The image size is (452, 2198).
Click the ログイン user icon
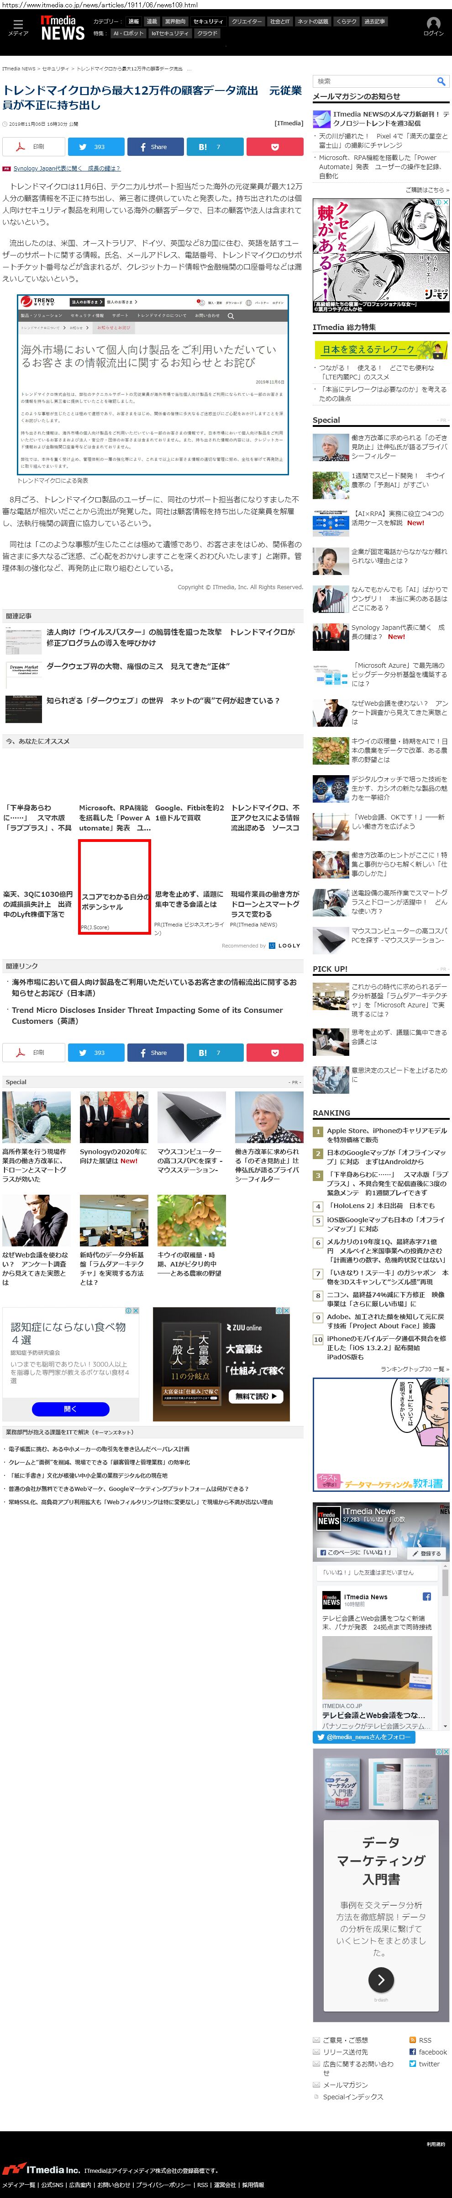click(x=433, y=27)
